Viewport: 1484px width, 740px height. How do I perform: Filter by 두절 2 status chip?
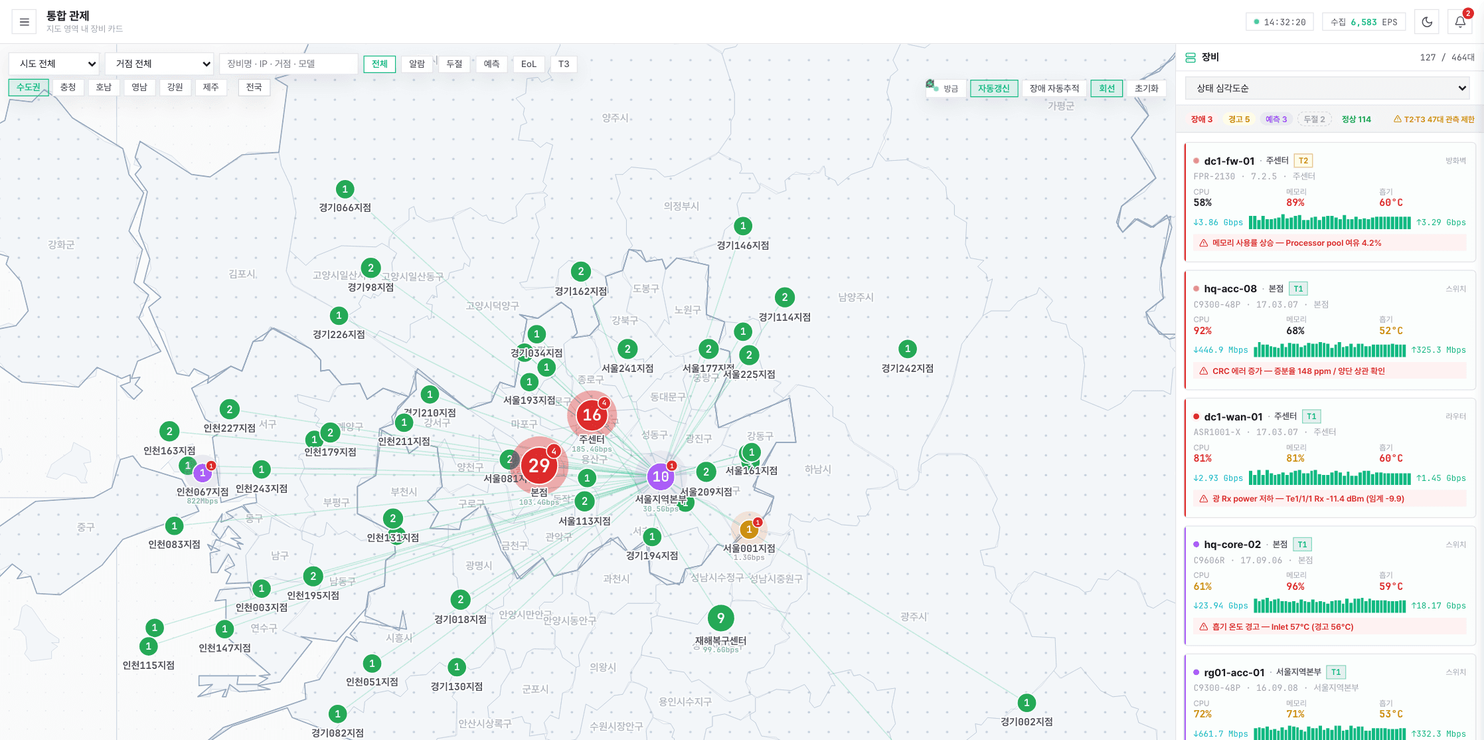tap(1314, 120)
